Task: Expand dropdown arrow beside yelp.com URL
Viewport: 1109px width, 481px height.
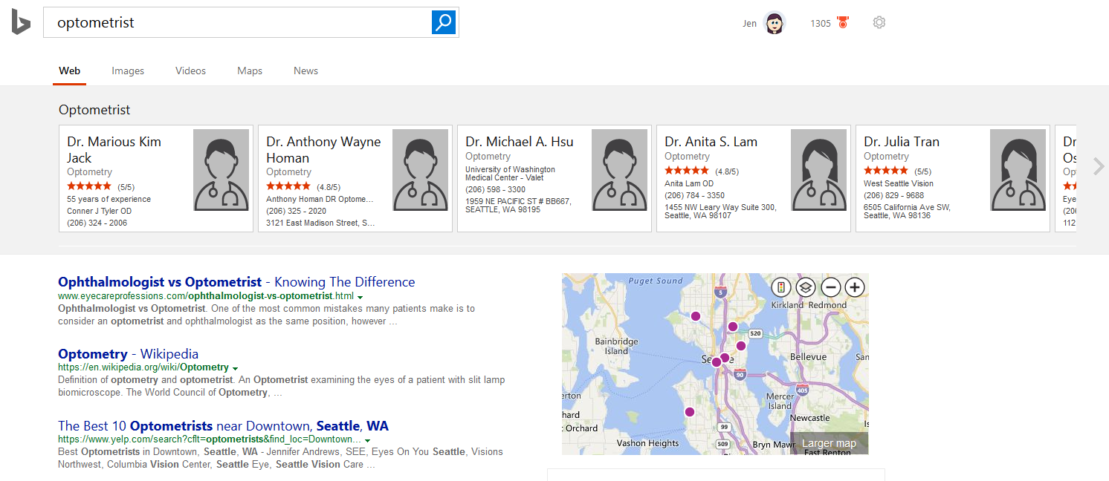Action: click(367, 440)
